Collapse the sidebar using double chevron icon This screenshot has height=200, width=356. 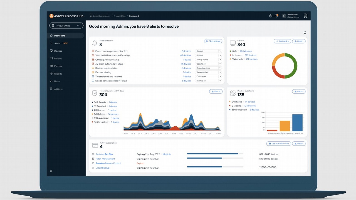click(51, 171)
